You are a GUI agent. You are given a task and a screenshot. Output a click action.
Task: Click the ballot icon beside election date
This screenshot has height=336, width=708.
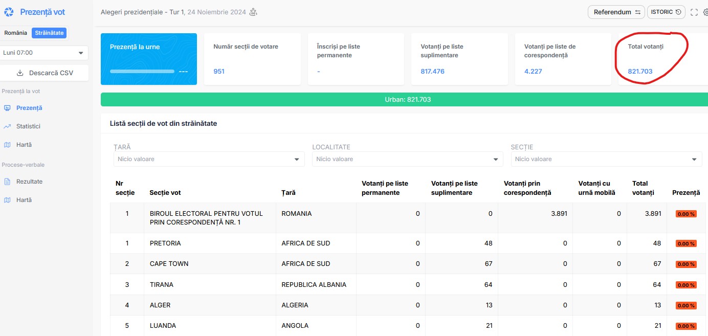point(253,12)
